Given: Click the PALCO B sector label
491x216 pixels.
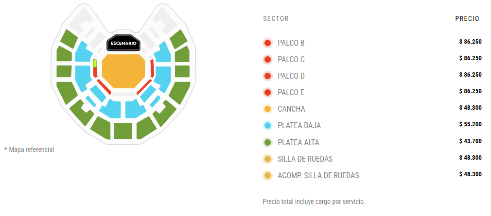Looking at the screenshot, I should [291, 43].
